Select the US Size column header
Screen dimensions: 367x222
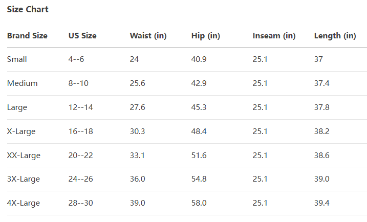click(x=82, y=36)
